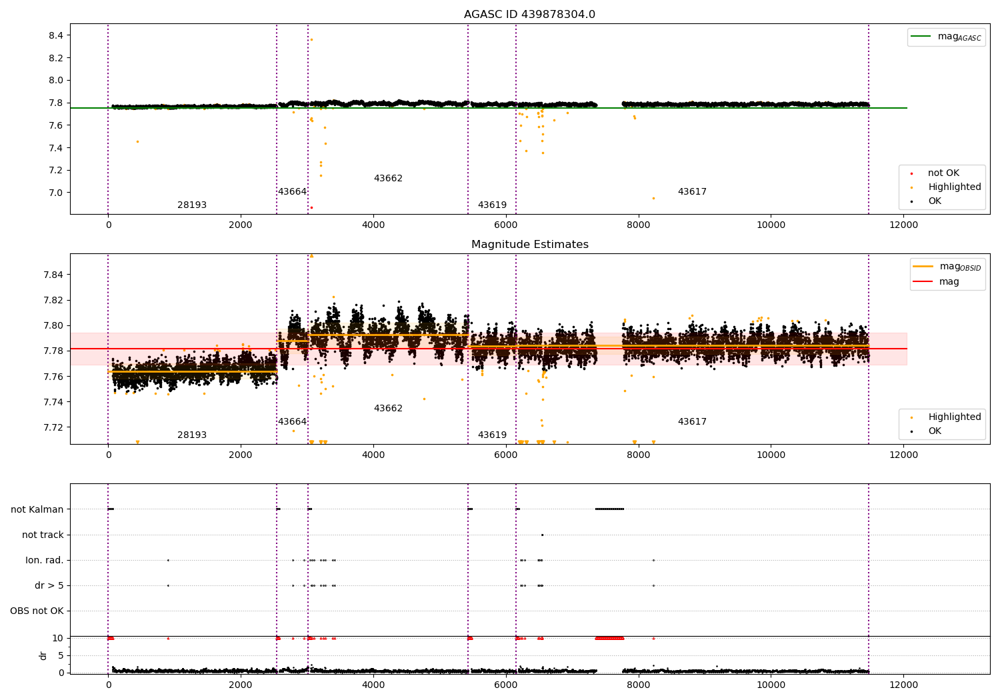Screen dimensions: 1000x700
Task: Click OBSID label 43617 in Magnitude Estimates plot
Action: click(x=692, y=422)
